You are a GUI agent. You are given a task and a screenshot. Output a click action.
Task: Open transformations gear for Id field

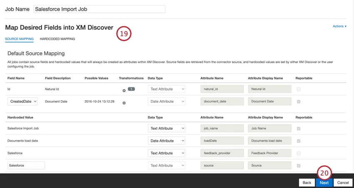(x=124, y=90)
